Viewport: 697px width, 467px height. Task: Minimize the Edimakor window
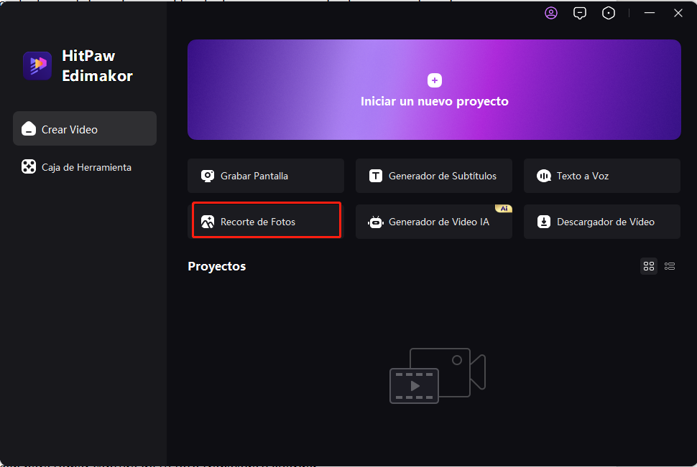click(650, 13)
